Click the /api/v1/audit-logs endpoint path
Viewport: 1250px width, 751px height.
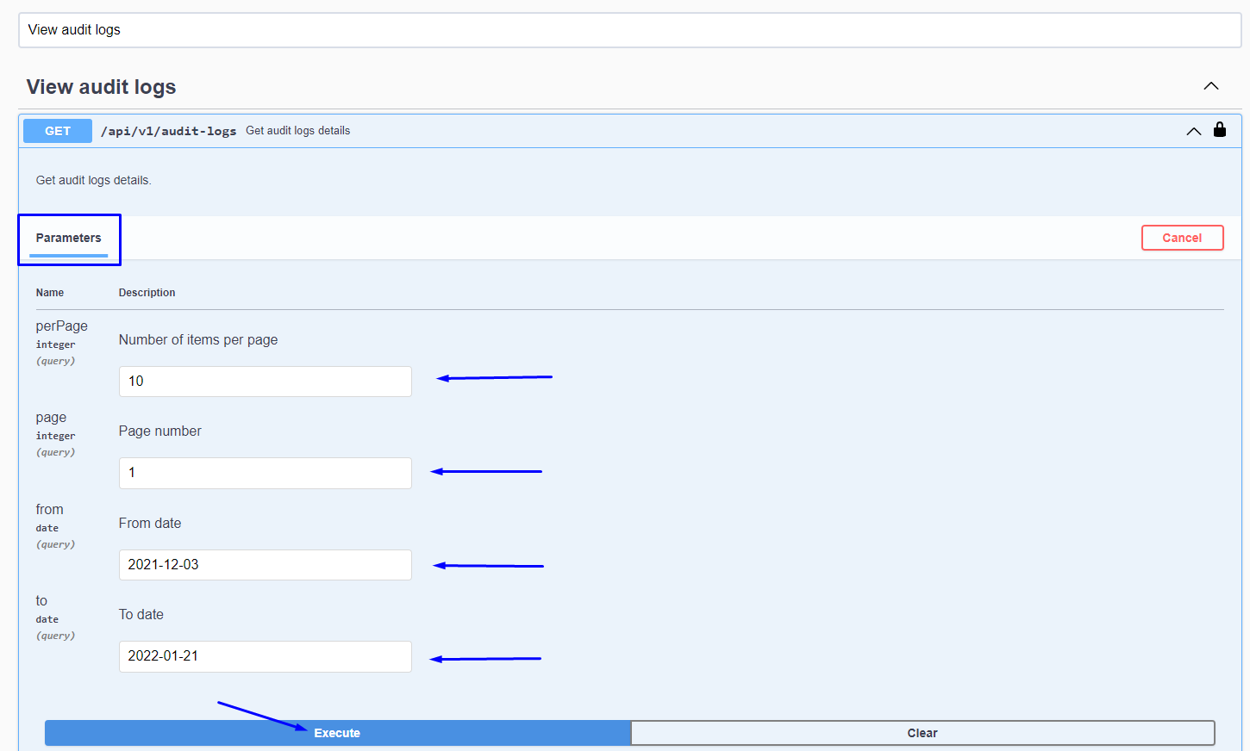[x=168, y=131]
